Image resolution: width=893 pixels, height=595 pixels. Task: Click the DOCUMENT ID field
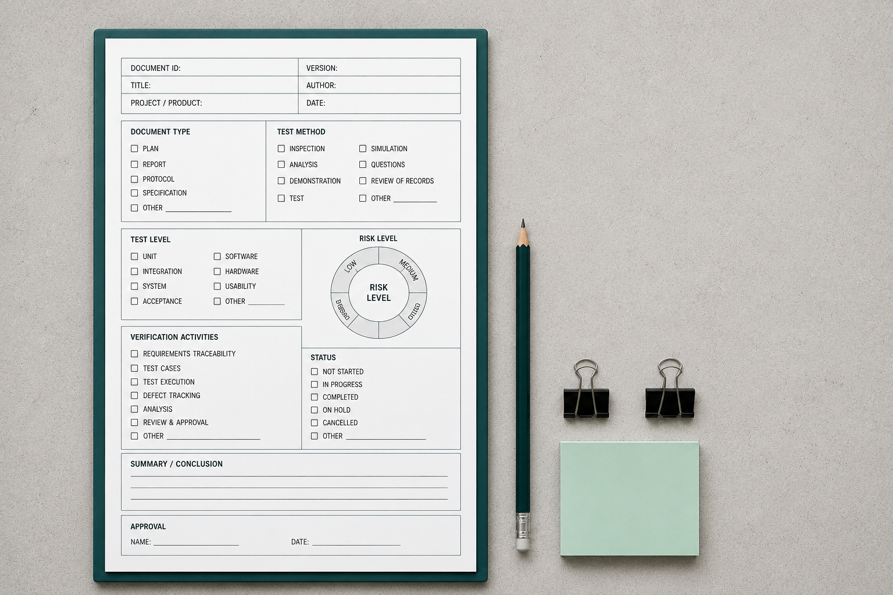210,67
